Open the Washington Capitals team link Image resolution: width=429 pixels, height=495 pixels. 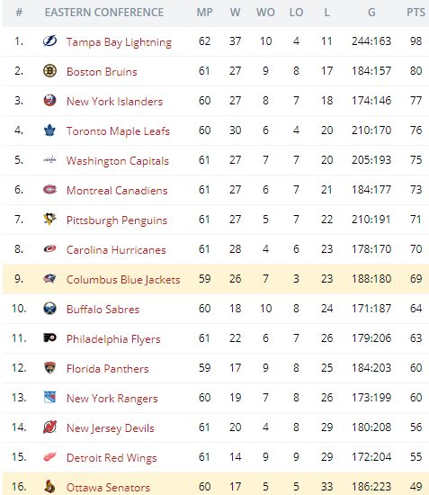118,161
